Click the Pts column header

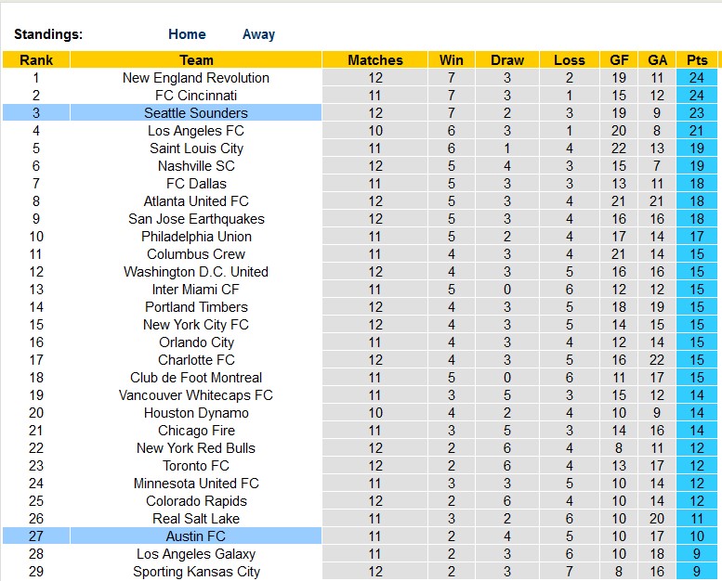tap(697, 60)
